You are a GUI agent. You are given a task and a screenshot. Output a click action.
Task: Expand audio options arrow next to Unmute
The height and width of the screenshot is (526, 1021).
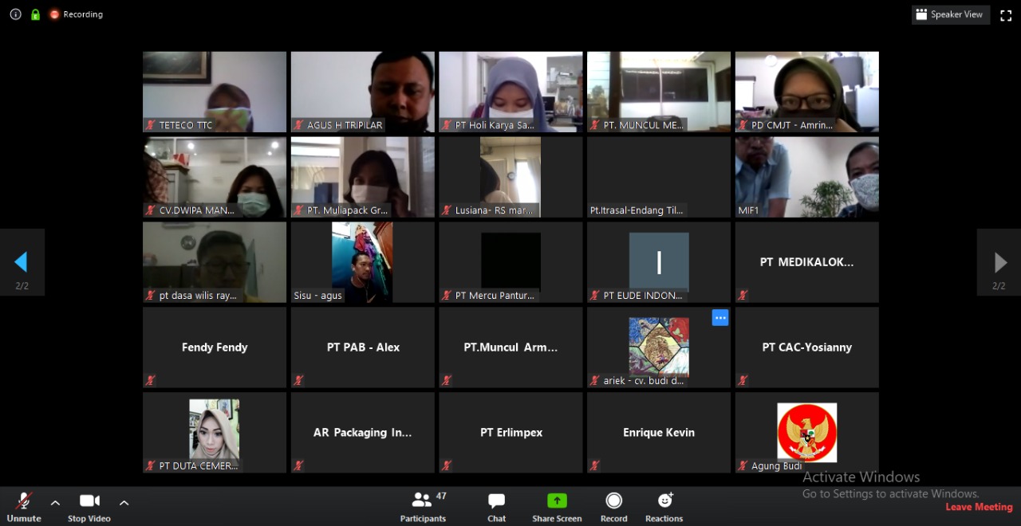[55, 503]
